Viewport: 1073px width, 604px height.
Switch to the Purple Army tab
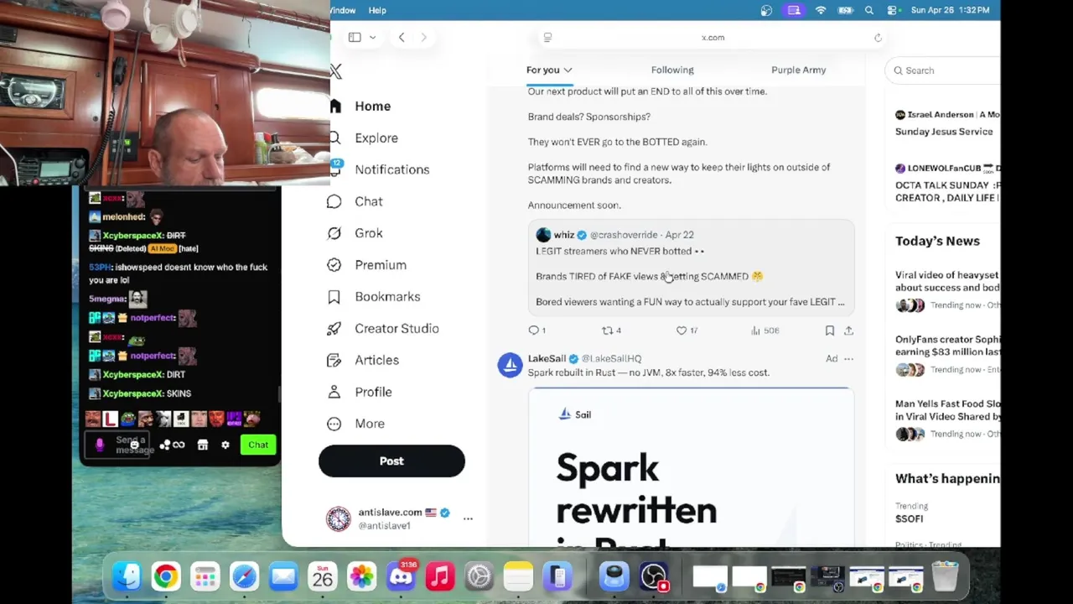(x=798, y=70)
